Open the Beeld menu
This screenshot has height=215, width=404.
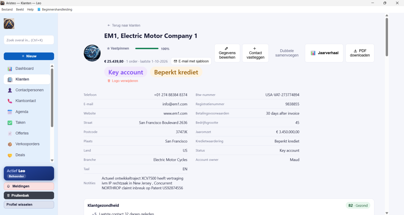(20, 9)
